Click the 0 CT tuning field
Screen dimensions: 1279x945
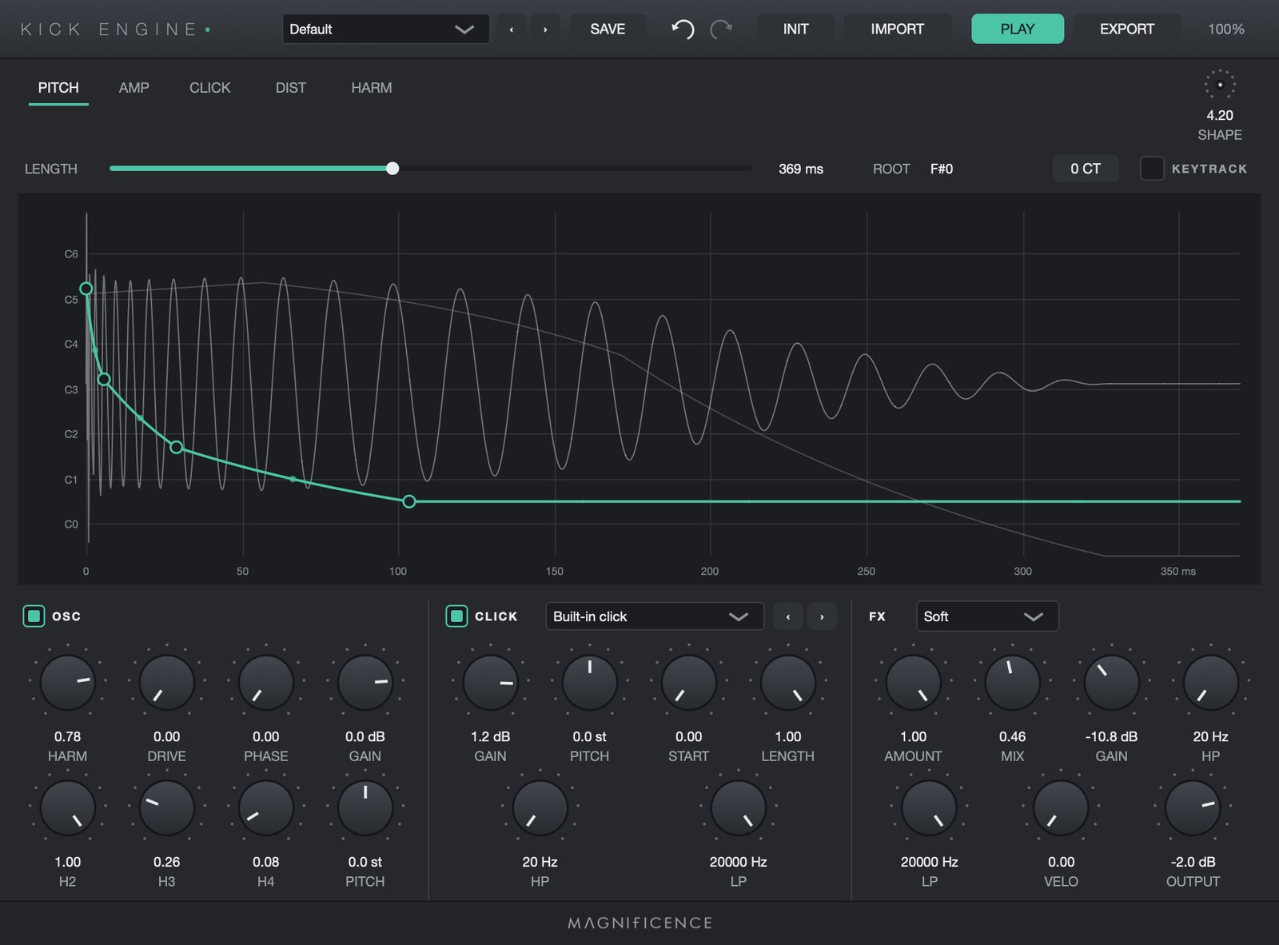pyautogui.click(x=1086, y=169)
